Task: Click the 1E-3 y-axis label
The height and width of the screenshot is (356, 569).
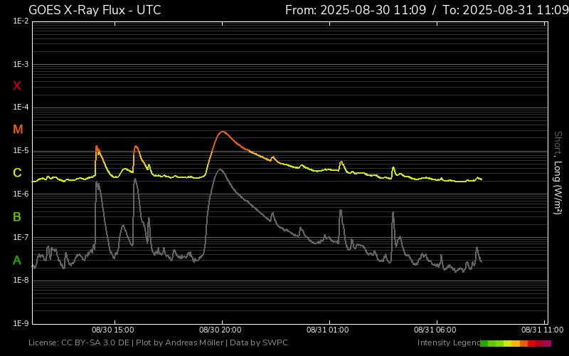Action: 21,64
